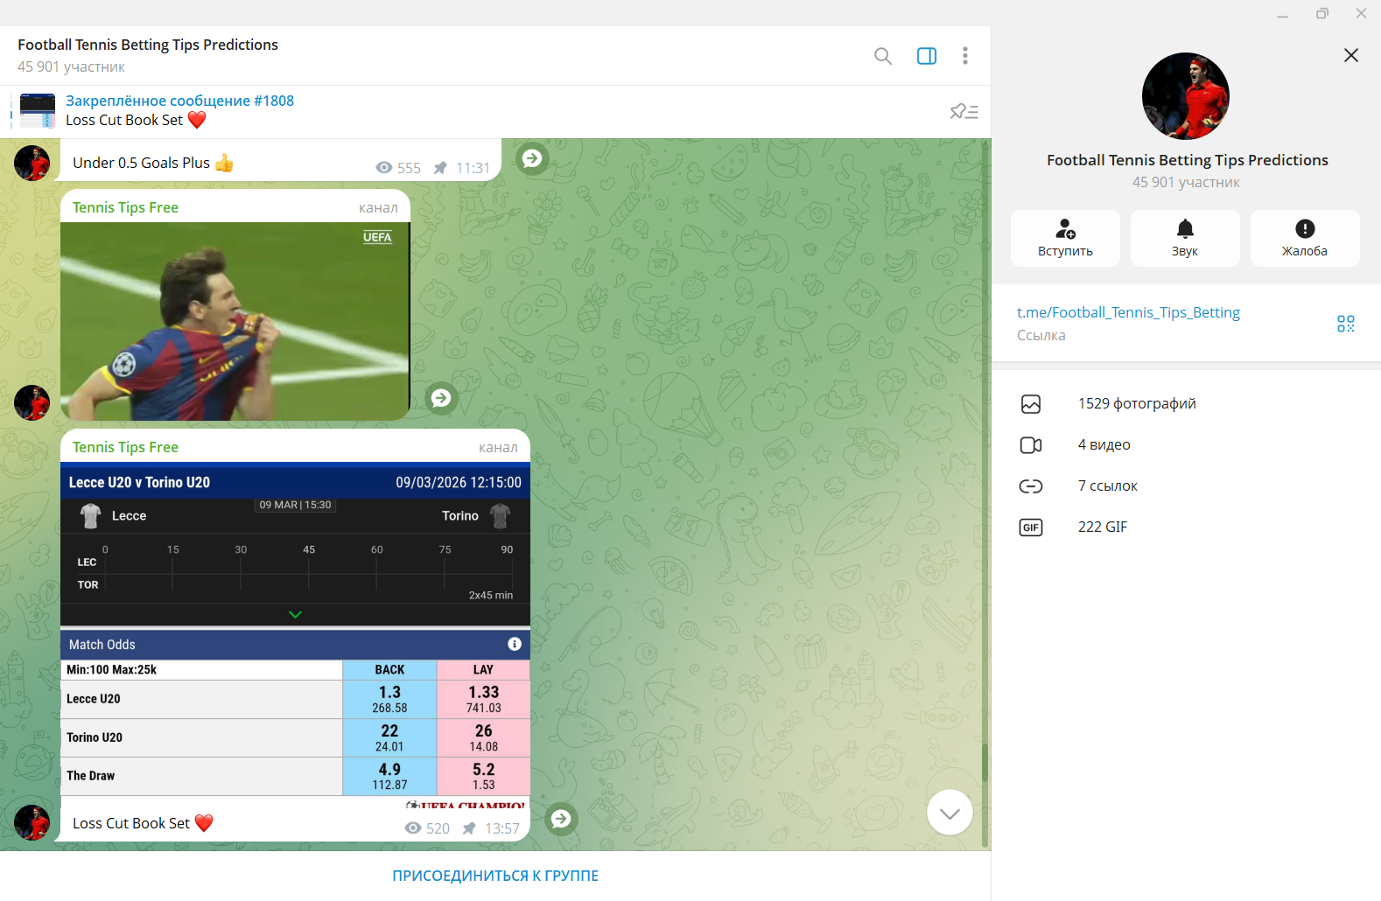
Task: Open the 222 GIF shared section
Action: click(1102, 527)
